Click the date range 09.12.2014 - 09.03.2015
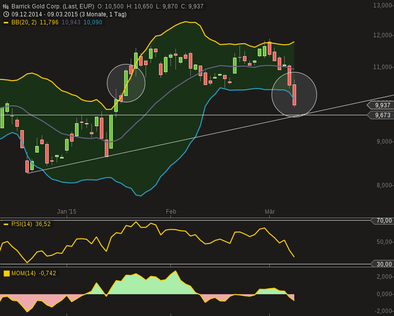This screenshot has height=316, width=394. coord(45,14)
